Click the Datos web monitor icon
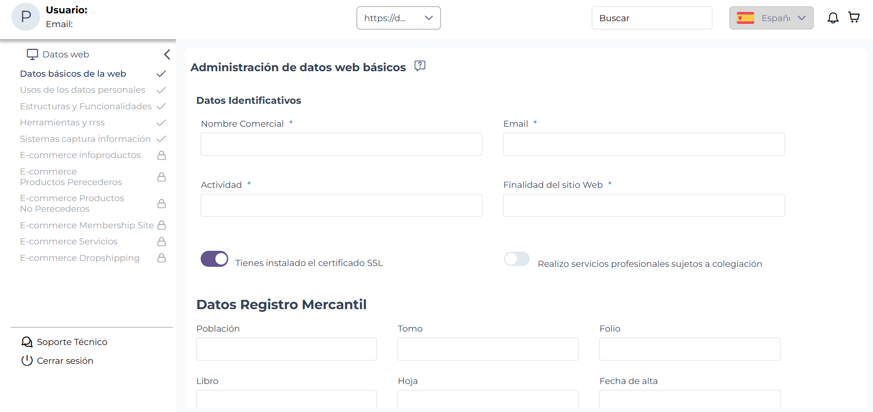The image size is (873, 412). [x=32, y=55]
